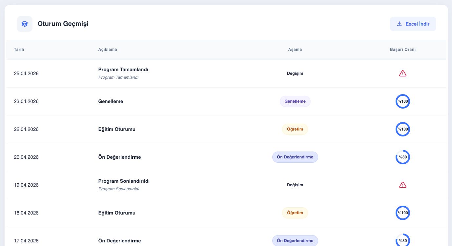This screenshot has height=246, width=452.
Task: Click the Aşama column header
Action: [x=295, y=50]
